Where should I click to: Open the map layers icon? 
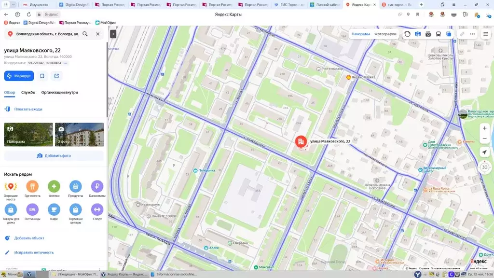pos(449,34)
